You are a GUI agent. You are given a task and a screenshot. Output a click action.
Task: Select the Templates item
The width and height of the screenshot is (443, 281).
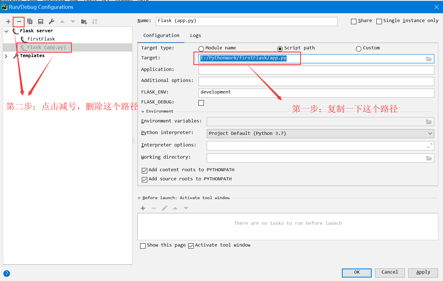tap(32, 56)
